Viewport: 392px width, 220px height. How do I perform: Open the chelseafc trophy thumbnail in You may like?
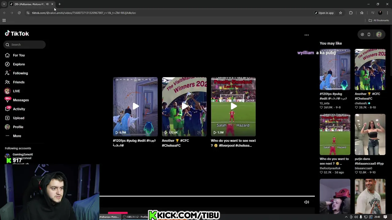[x=370, y=69]
